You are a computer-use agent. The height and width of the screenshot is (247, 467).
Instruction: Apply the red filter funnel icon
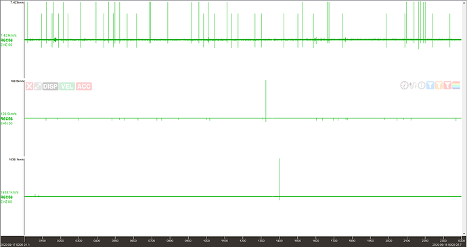tap(447, 85)
